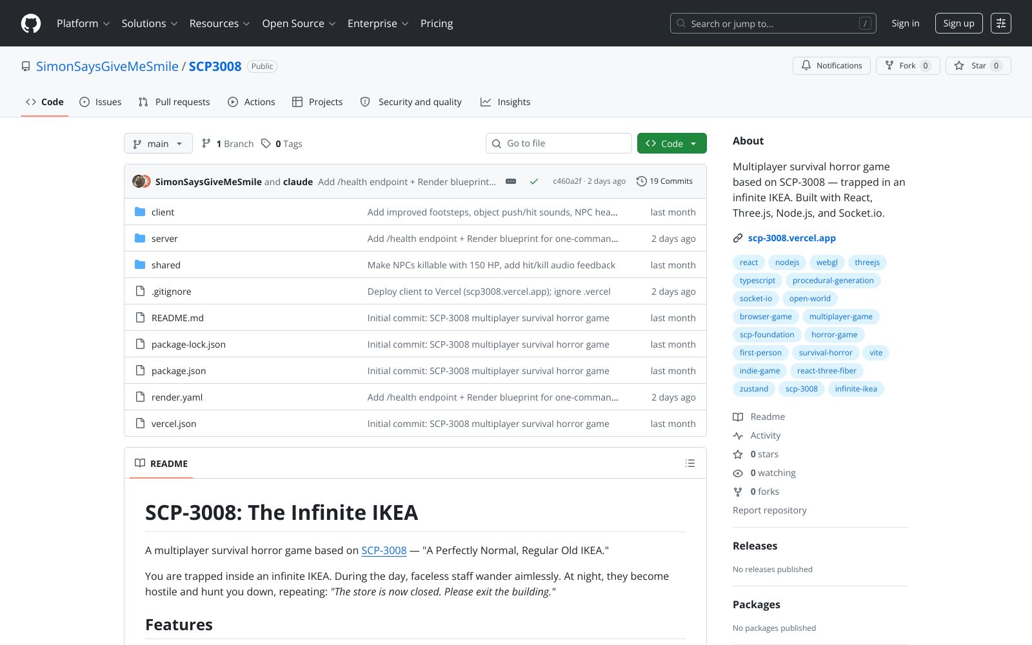Click the Sign up button

point(959,23)
